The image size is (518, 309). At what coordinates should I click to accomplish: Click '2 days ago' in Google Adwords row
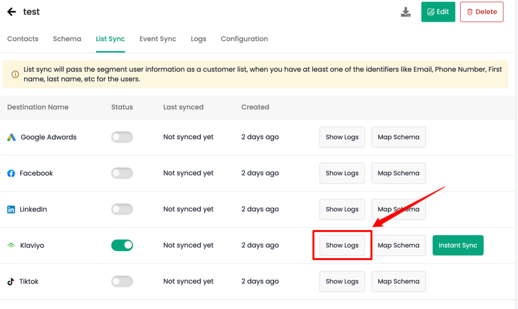pyautogui.click(x=260, y=137)
